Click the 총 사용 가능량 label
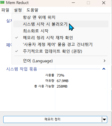The image size is (112, 126). point(44,86)
